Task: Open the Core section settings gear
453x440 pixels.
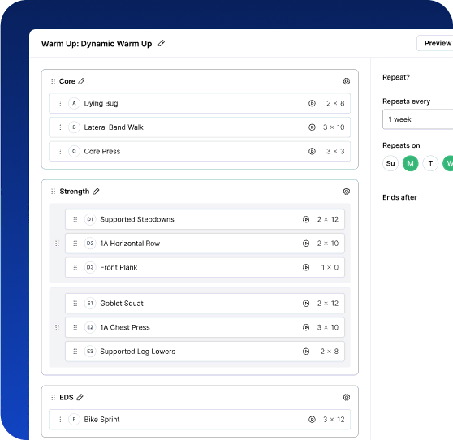Action: point(347,81)
